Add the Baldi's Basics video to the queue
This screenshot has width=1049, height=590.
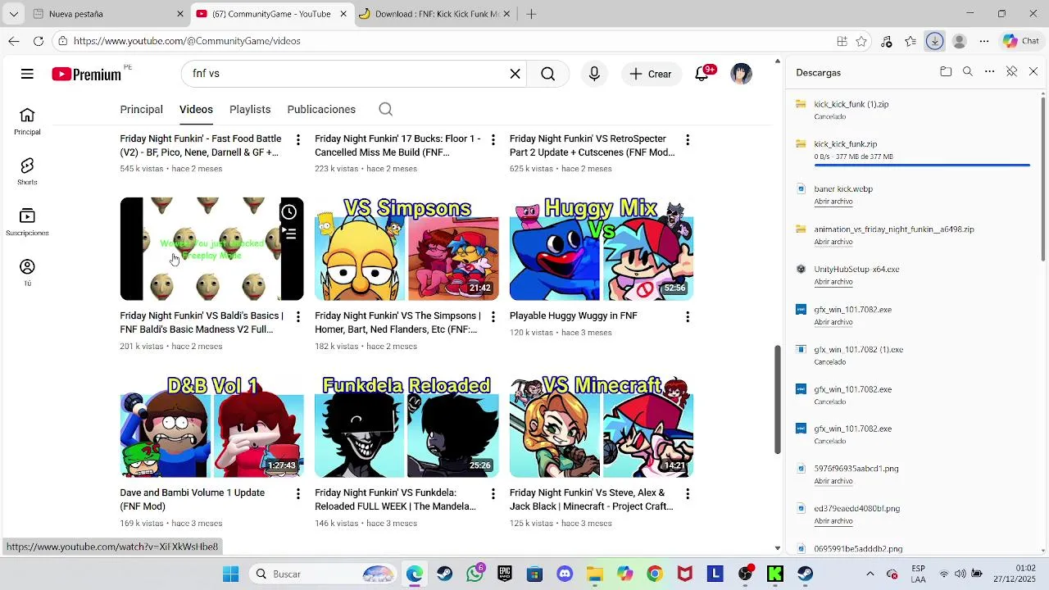pyautogui.click(x=289, y=234)
